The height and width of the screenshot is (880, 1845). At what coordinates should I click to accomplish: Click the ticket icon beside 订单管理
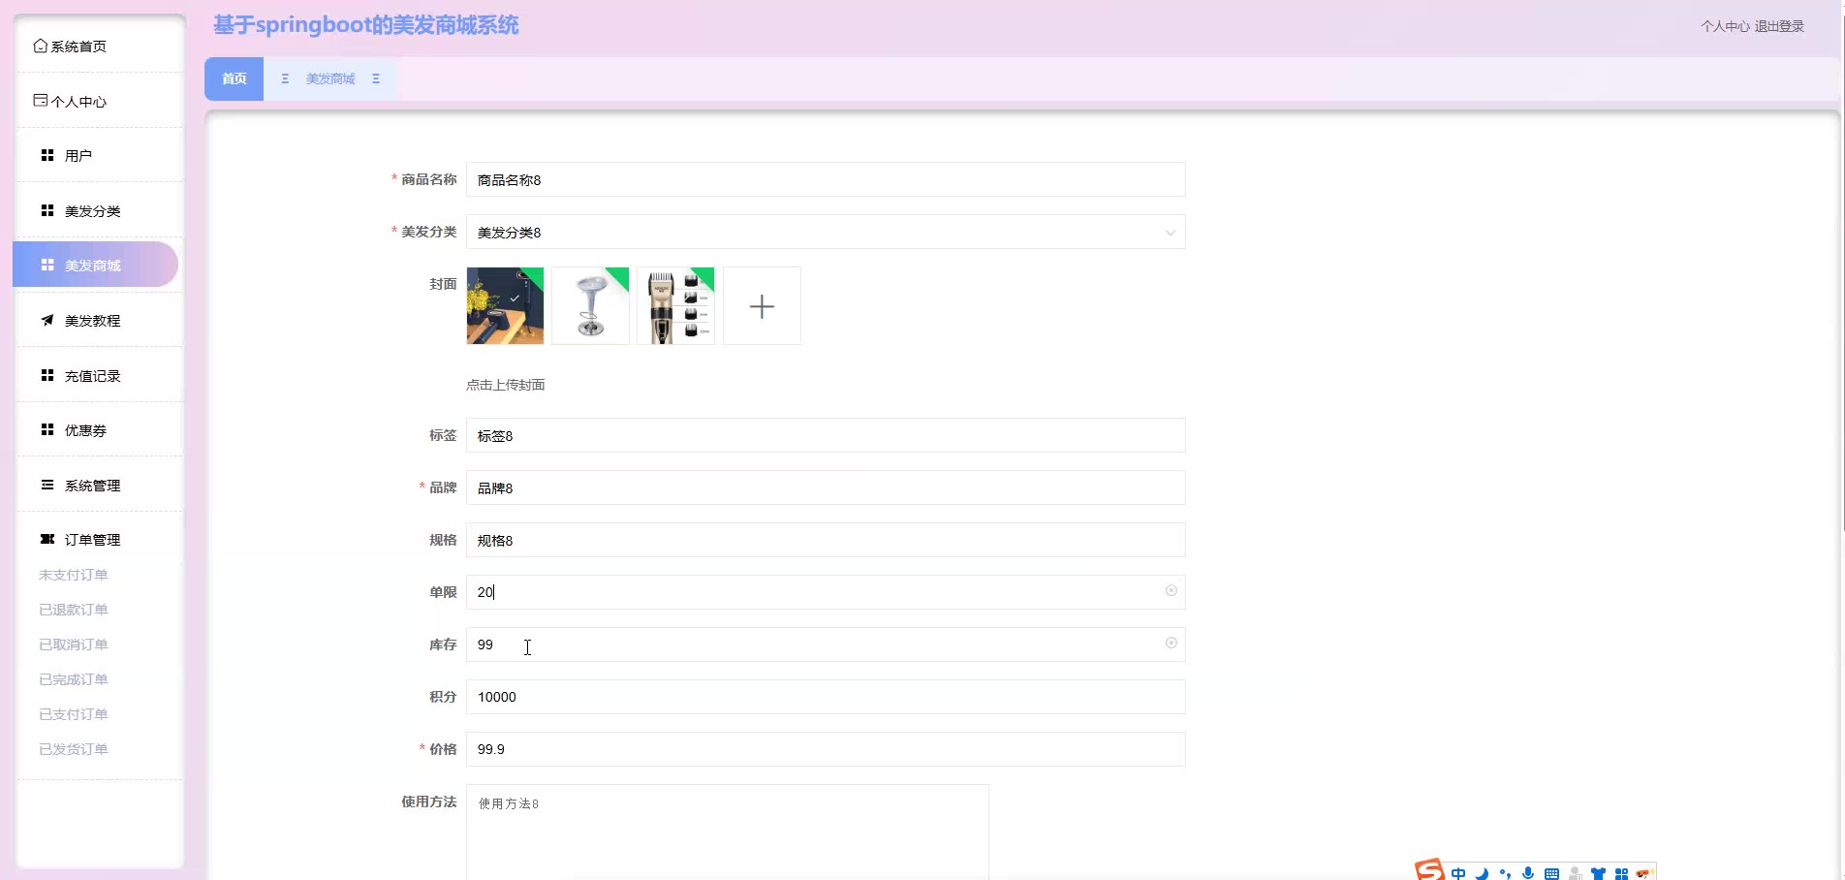click(47, 539)
